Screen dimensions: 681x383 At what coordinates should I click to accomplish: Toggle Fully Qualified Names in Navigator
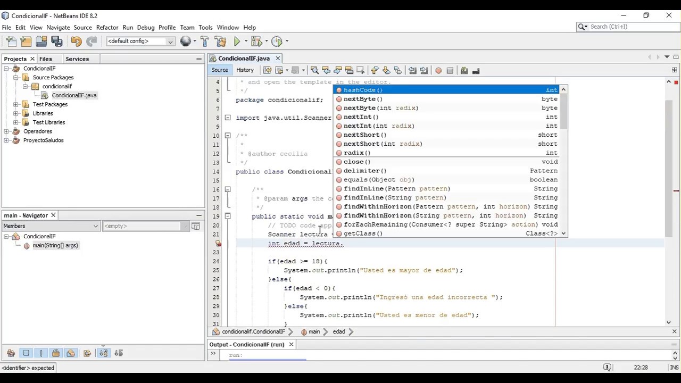87,353
